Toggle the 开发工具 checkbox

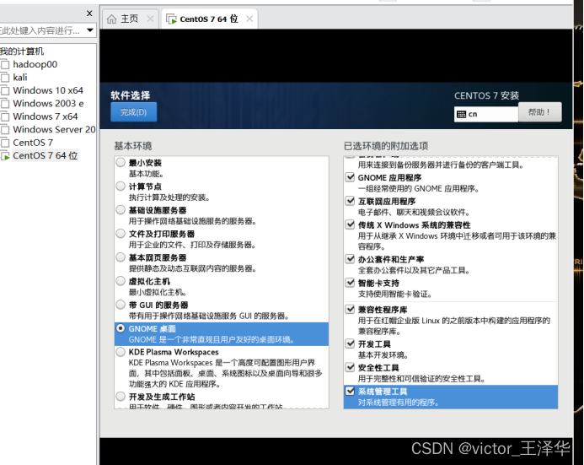click(350, 343)
